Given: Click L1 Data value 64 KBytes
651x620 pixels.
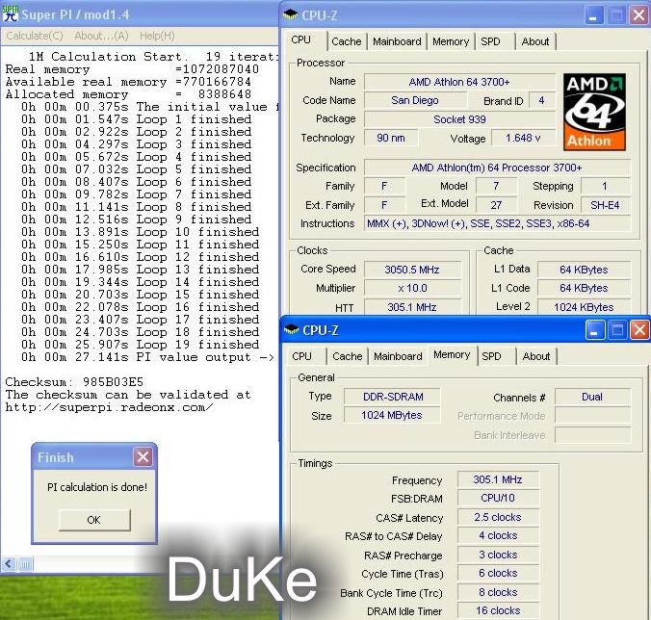Looking at the screenshot, I should 584,270.
